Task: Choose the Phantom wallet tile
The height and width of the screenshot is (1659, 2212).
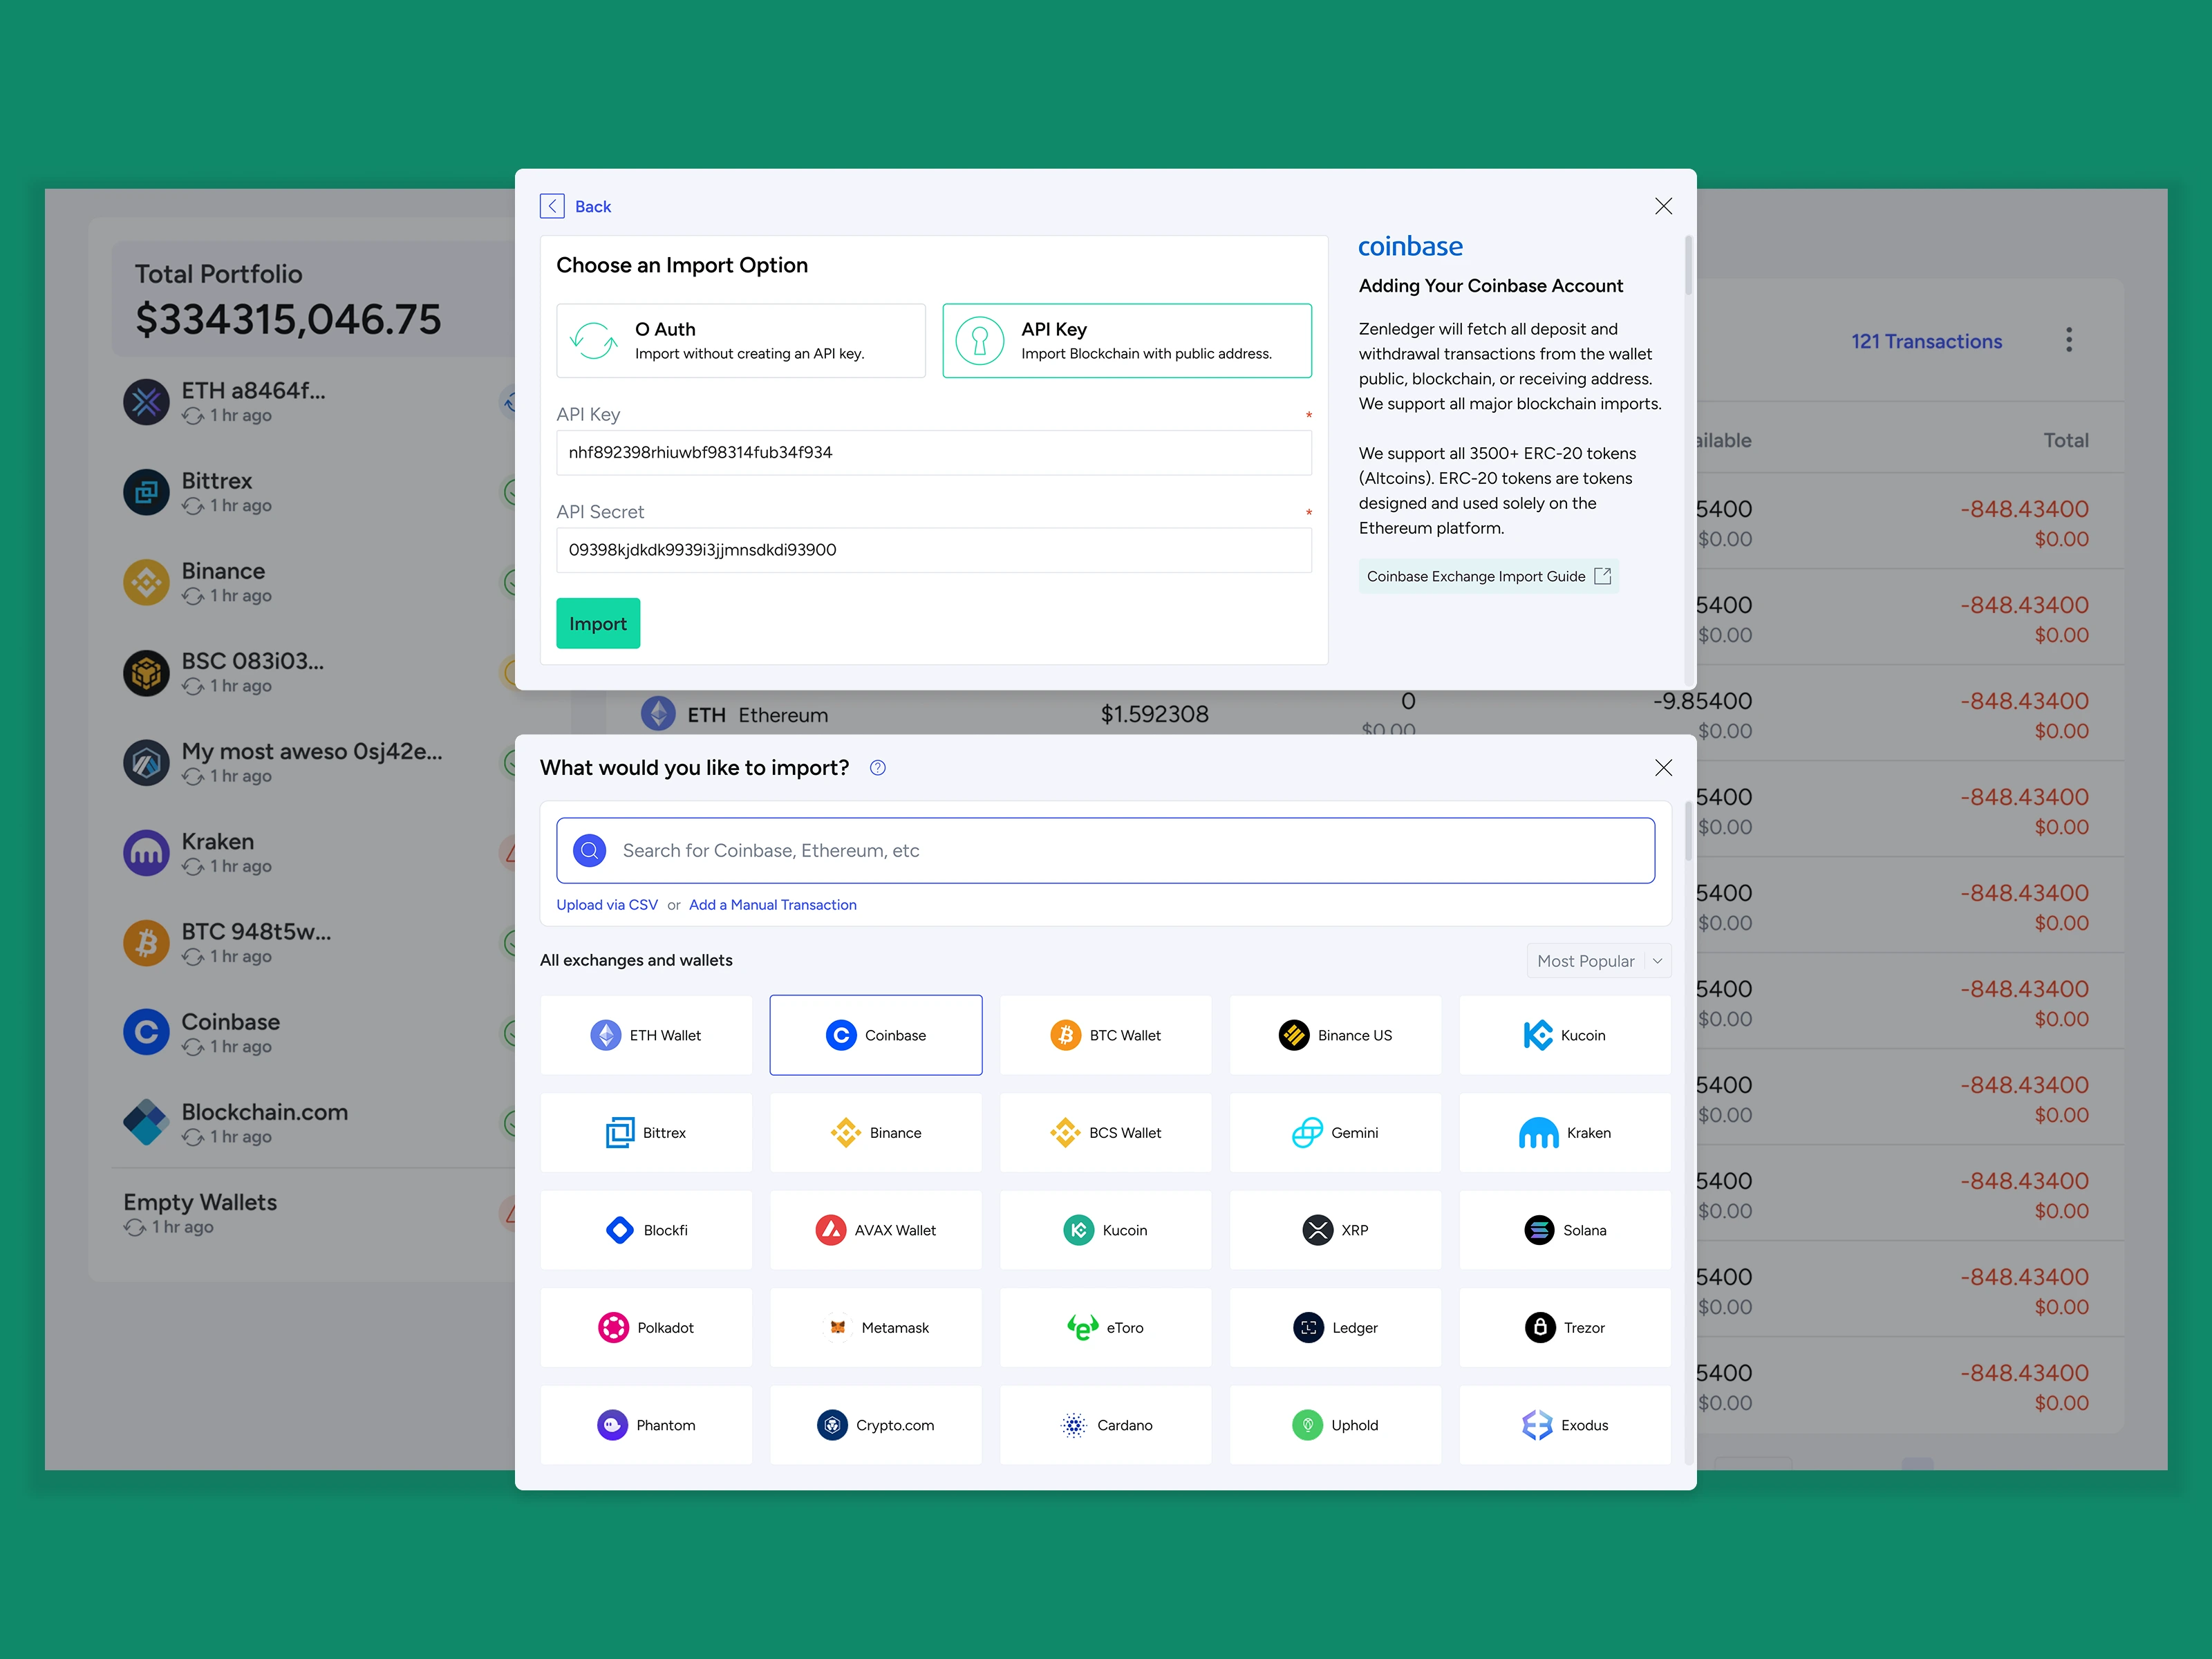Action: (x=646, y=1424)
